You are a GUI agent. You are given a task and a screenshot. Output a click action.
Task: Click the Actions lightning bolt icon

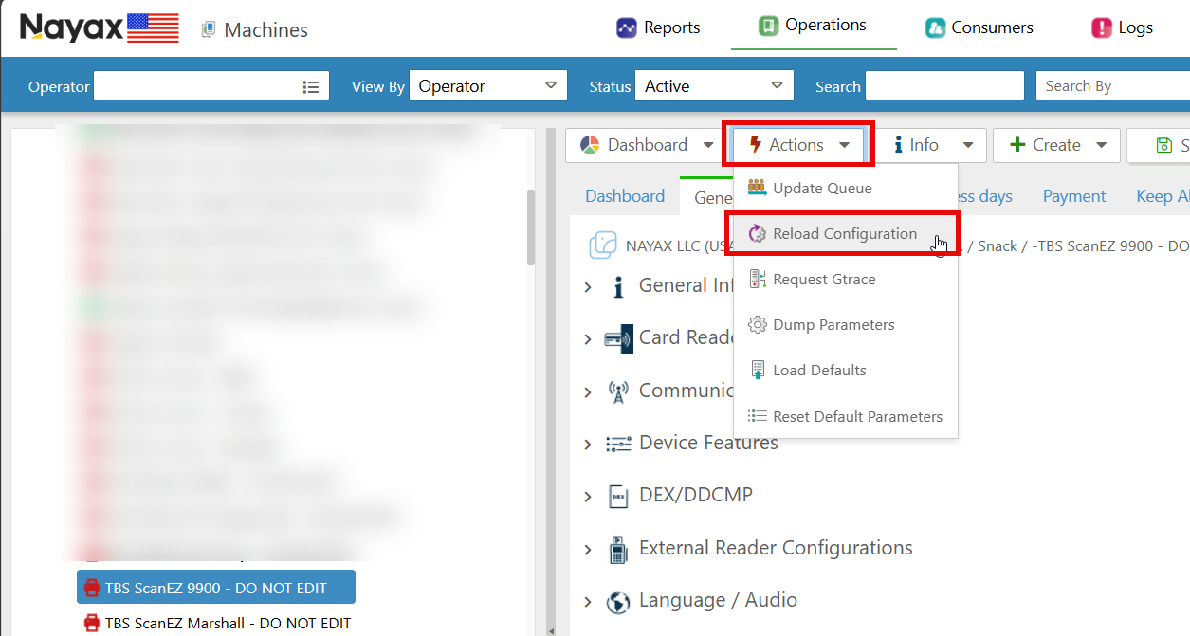755,144
